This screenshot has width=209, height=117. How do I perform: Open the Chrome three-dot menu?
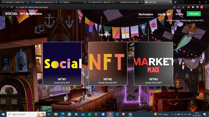[x=206, y=7]
